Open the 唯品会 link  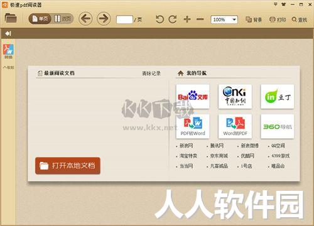[x=278, y=166]
